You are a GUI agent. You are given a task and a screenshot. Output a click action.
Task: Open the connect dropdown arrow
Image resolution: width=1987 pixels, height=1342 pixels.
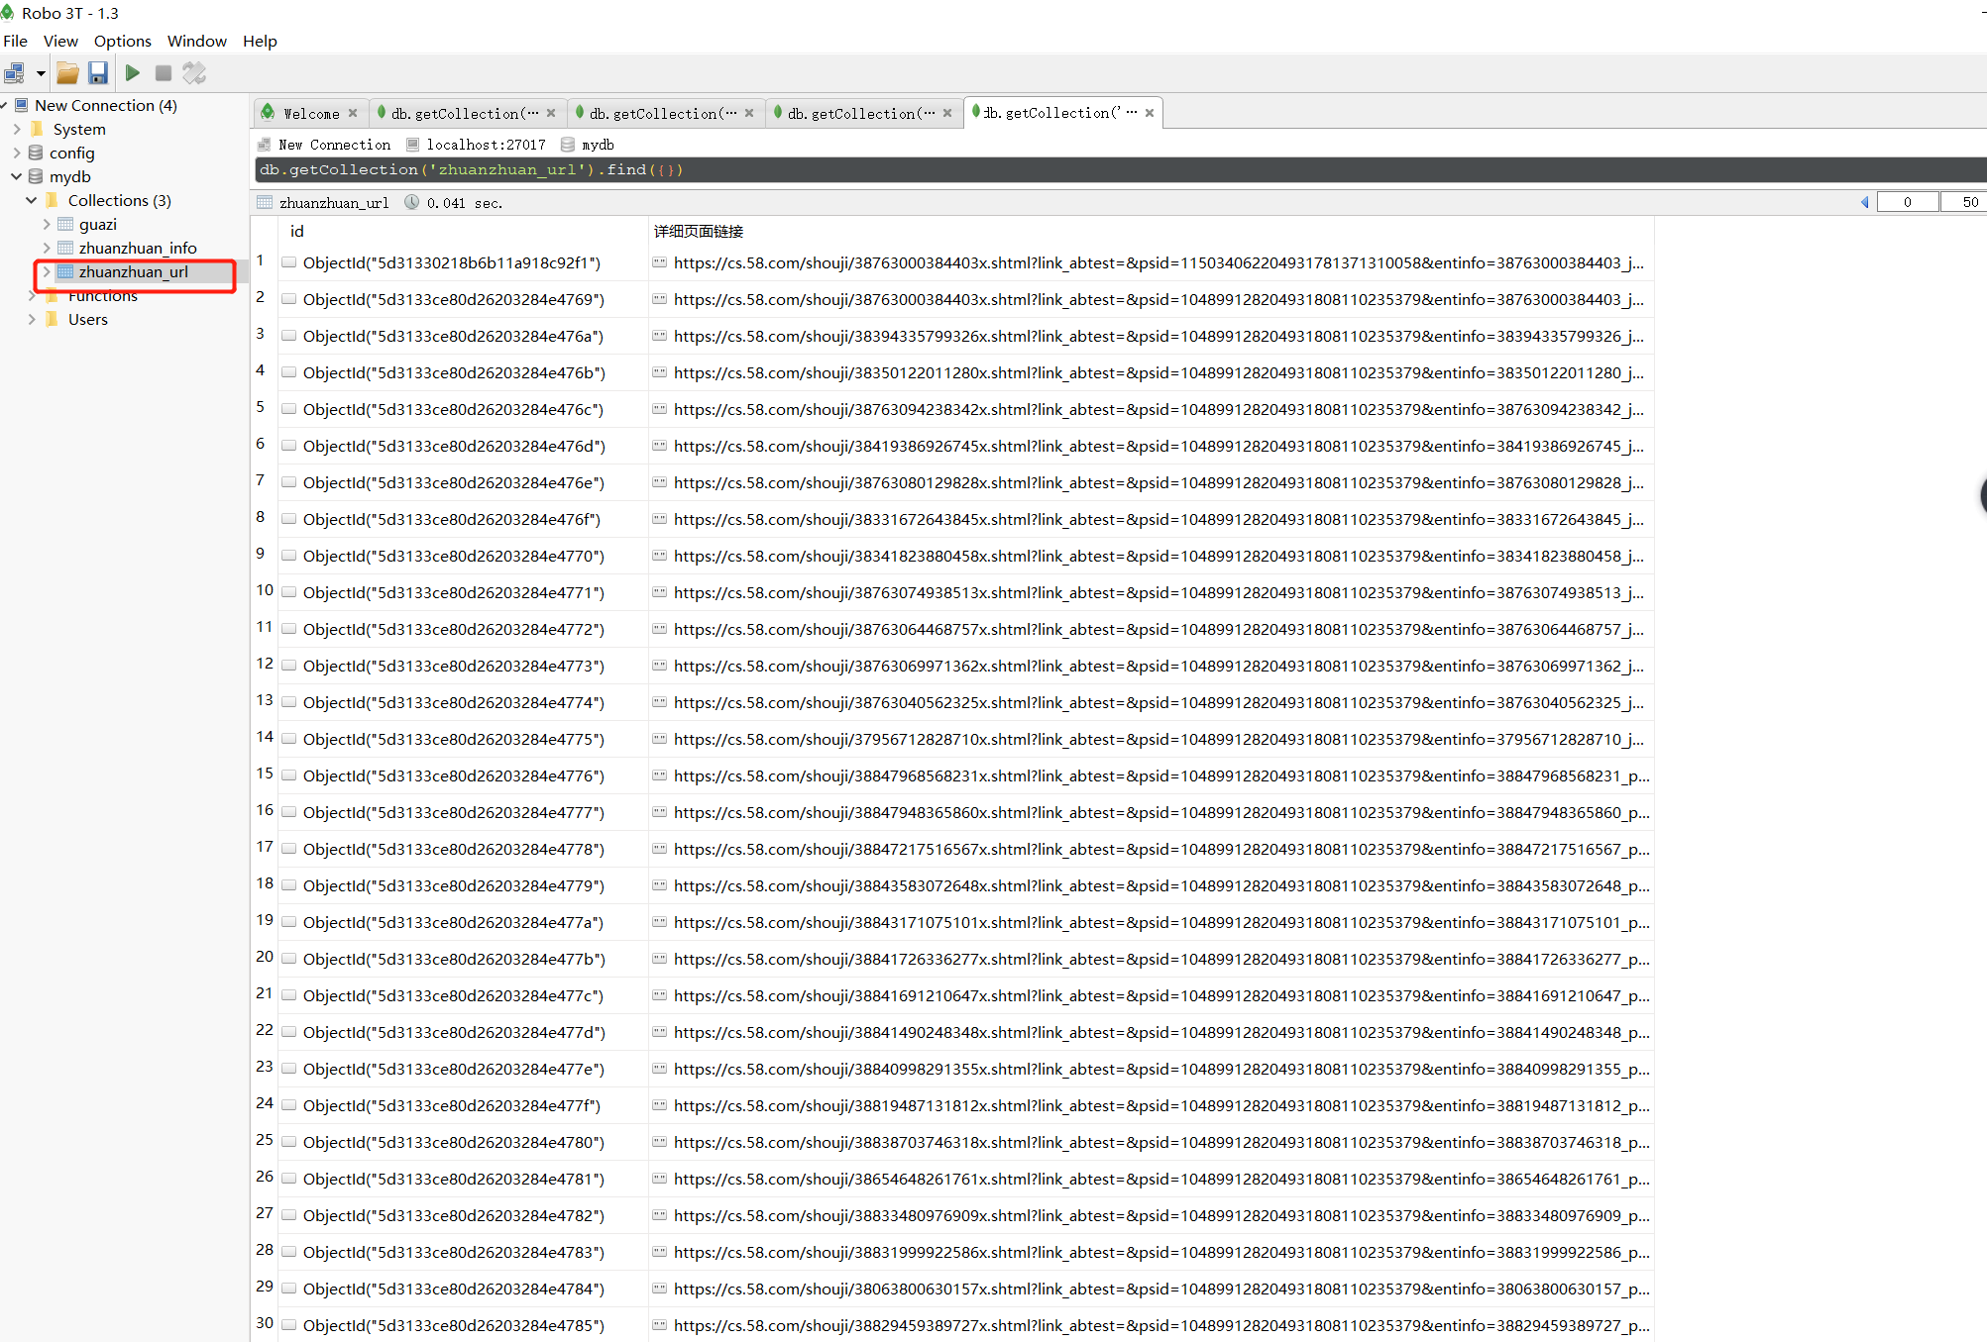click(x=41, y=73)
